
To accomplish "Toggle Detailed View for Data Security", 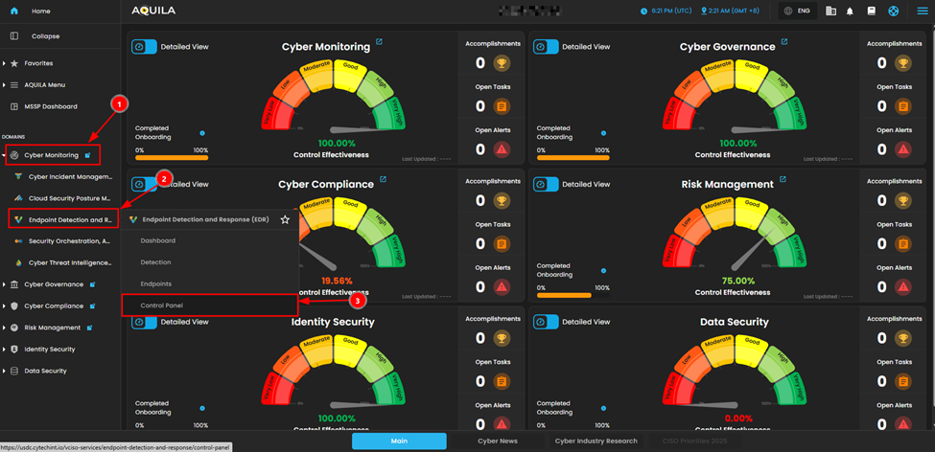I will 546,323.
